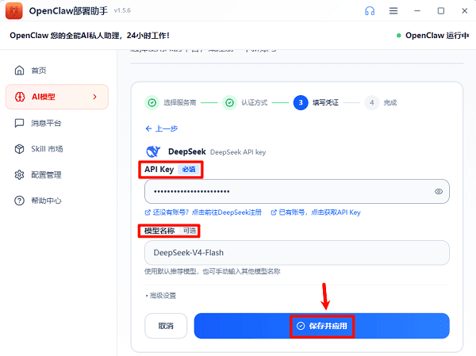
Task: Click the 选择服务商 step label
Action: [x=180, y=102]
